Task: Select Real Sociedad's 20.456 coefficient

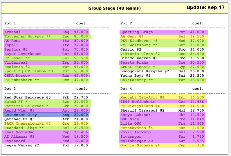Action: [81, 132]
